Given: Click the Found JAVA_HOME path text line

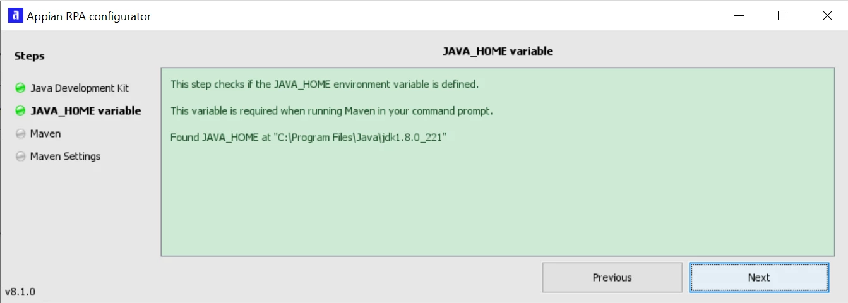Looking at the screenshot, I should (309, 137).
